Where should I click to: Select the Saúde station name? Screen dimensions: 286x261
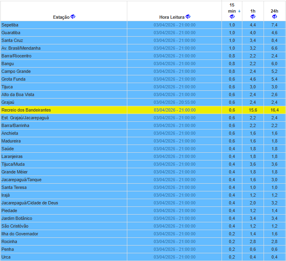(8, 149)
